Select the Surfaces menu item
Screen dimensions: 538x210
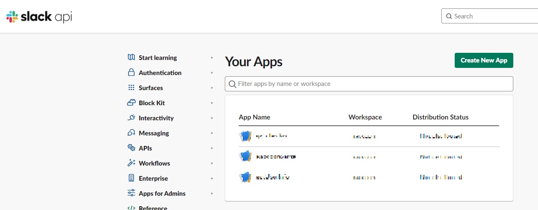(x=151, y=88)
